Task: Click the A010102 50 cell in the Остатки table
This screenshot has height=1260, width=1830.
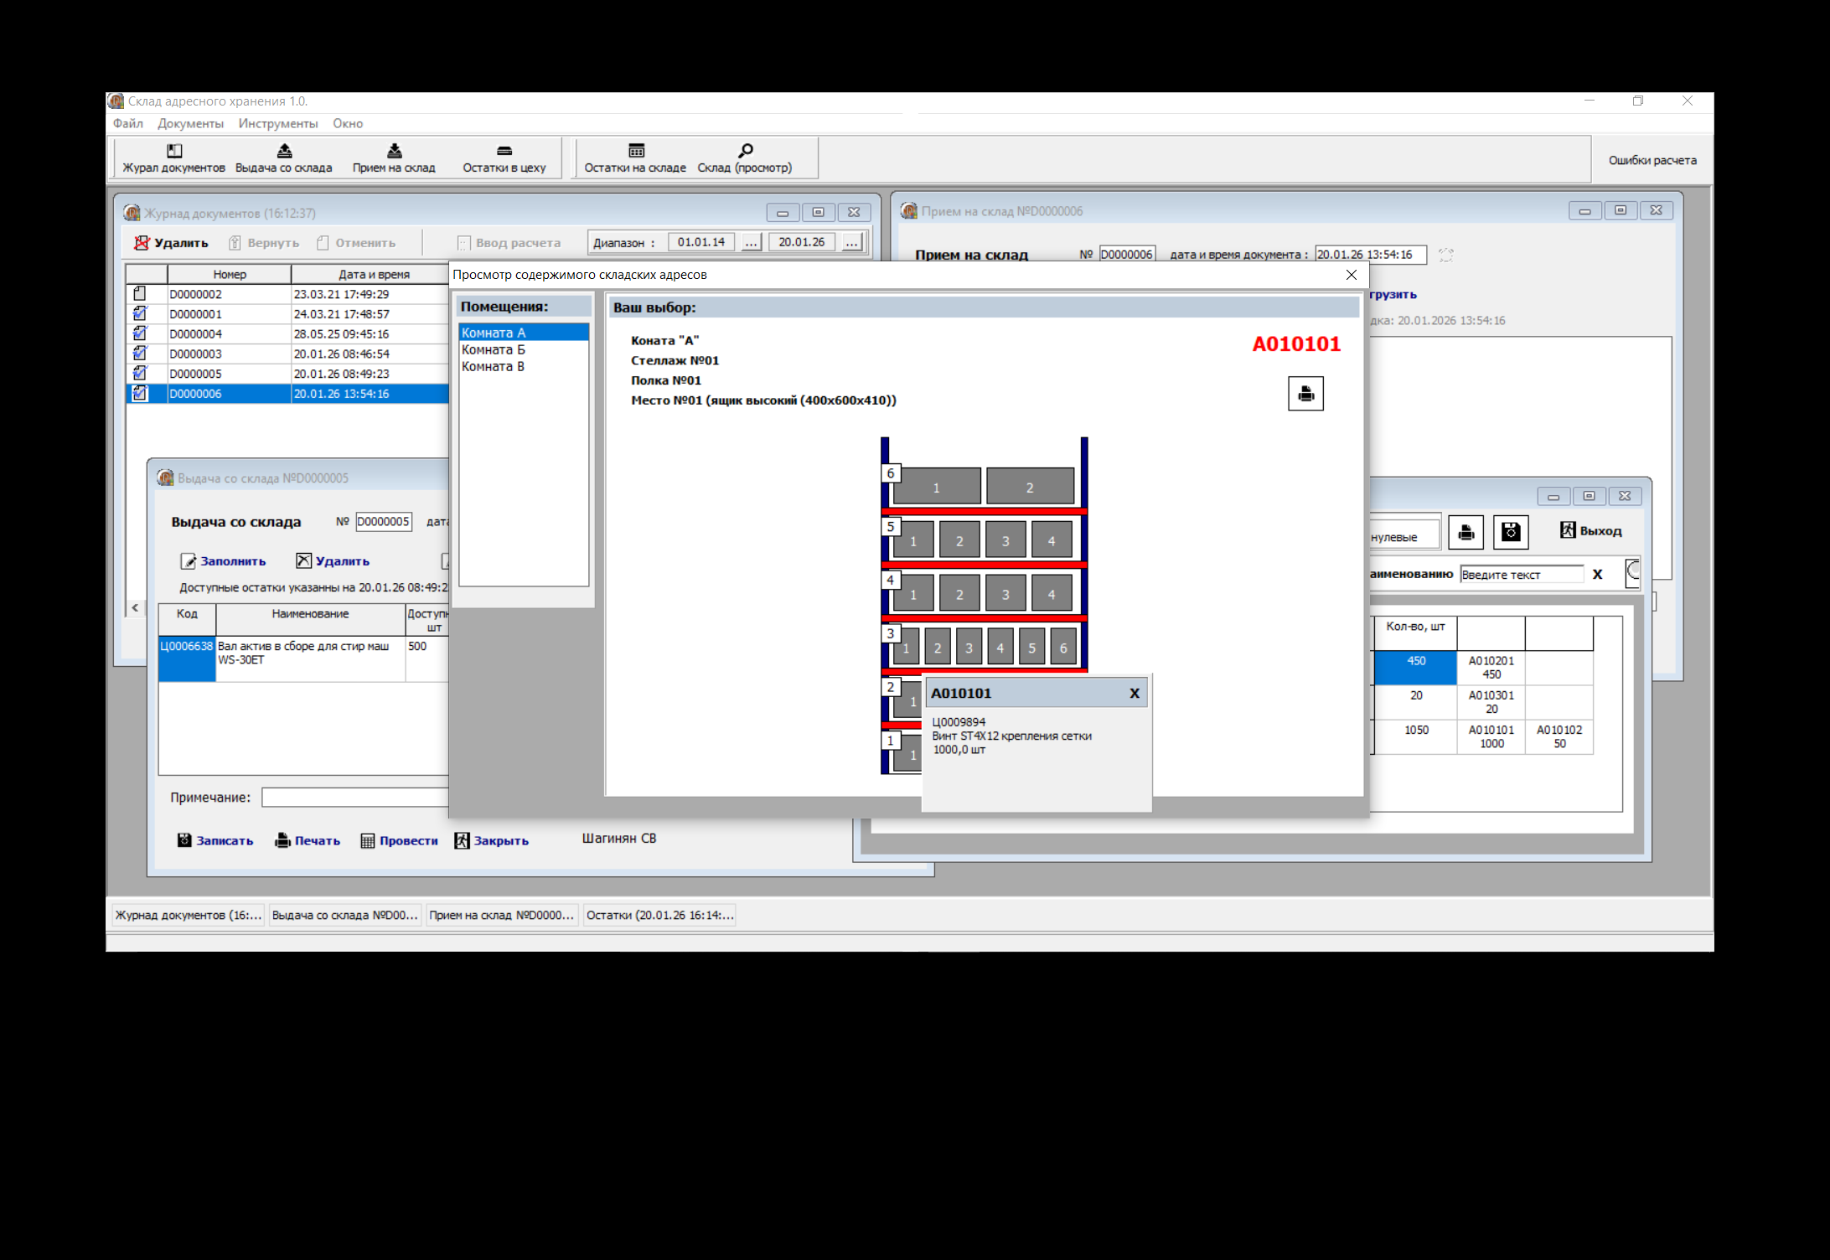Action: 1559,736
